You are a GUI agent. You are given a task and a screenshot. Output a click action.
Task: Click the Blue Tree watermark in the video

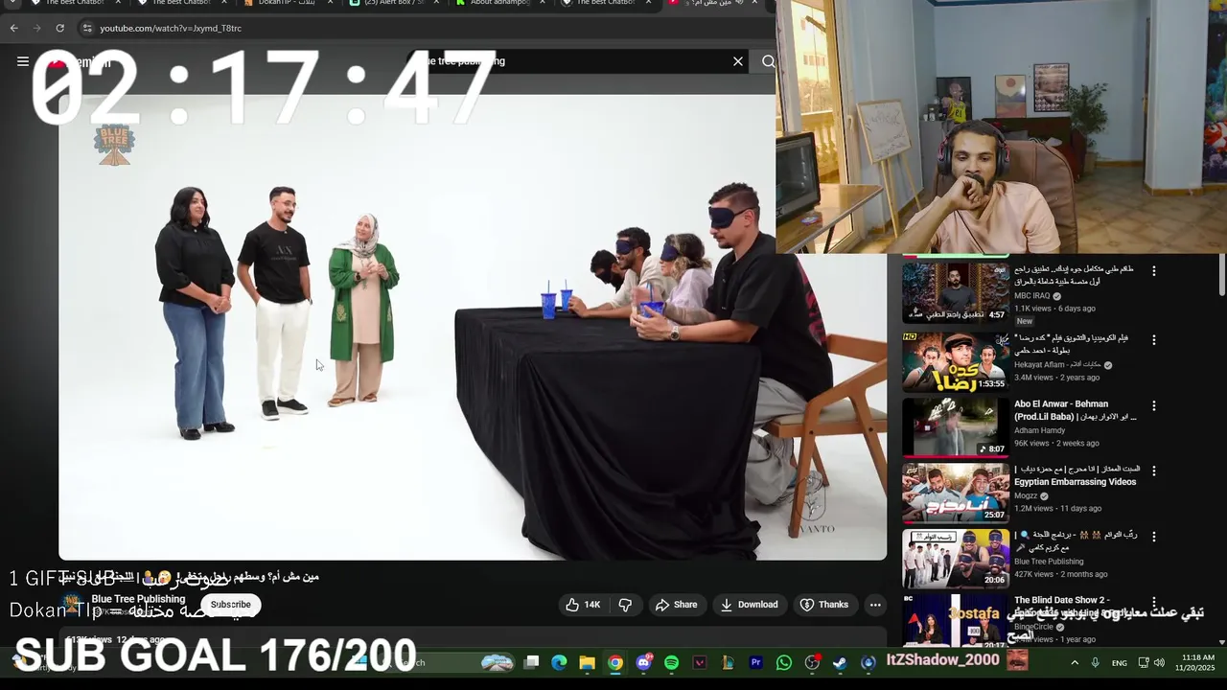[114, 146]
